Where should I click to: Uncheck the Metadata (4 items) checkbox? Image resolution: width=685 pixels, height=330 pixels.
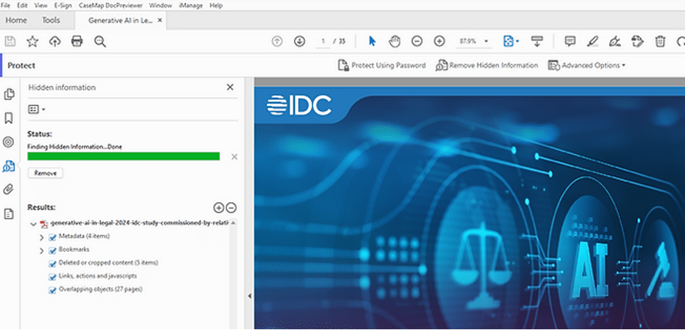(x=53, y=237)
